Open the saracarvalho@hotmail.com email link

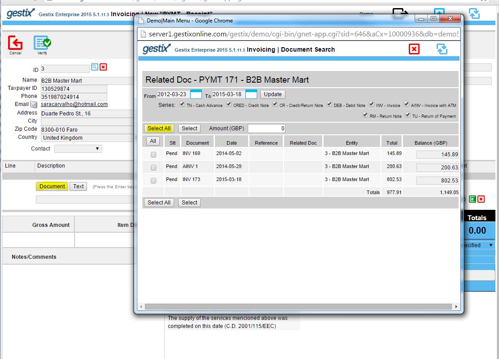tap(74, 104)
